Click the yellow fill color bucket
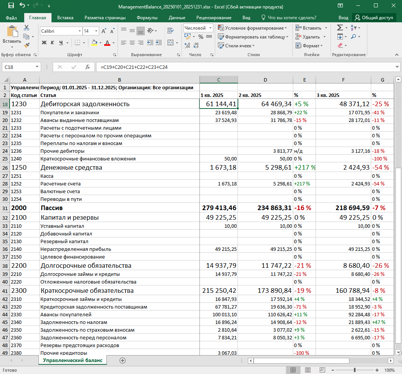402x374 pixels. 94,43
